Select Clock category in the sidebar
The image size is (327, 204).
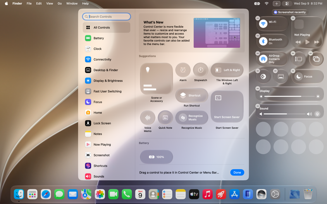click(107, 49)
